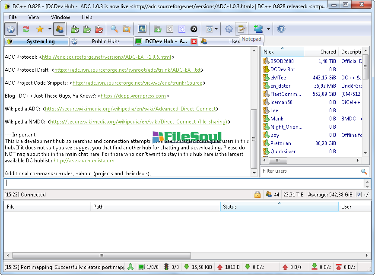
Task: Click the upload limit icon in status bar
Action: coord(339,267)
